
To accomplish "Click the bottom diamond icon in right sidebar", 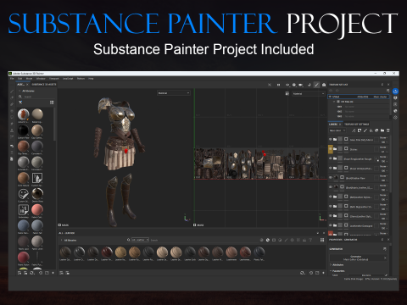I will click(x=395, y=117).
